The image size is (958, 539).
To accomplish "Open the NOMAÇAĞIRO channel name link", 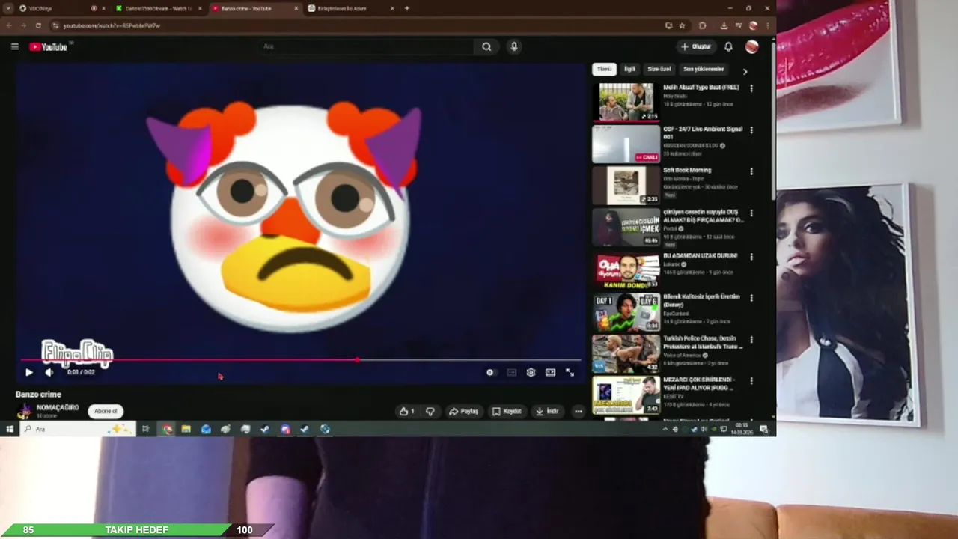I will point(58,407).
